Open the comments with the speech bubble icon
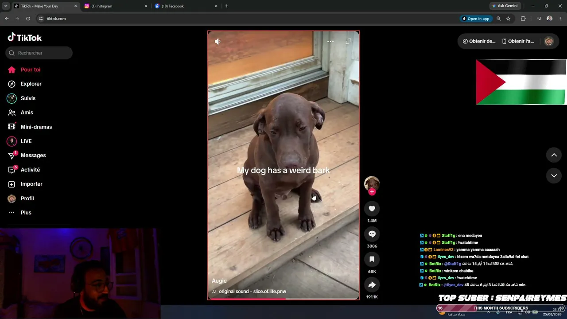Image resolution: width=567 pixels, height=319 pixels. [x=372, y=234]
